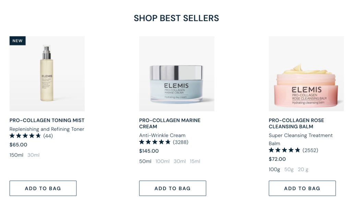Click the Marine Cream star rating

pos(155,142)
